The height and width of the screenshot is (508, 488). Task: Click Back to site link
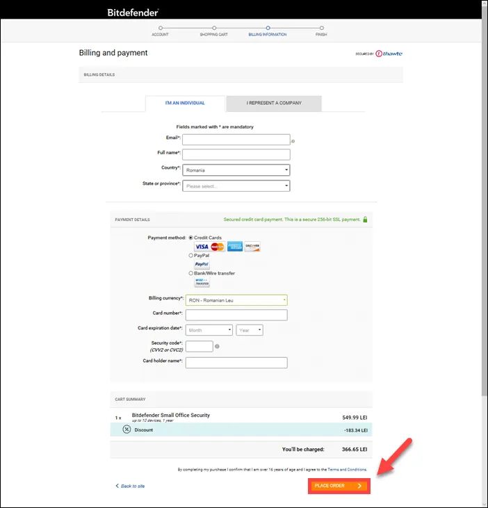click(130, 486)
